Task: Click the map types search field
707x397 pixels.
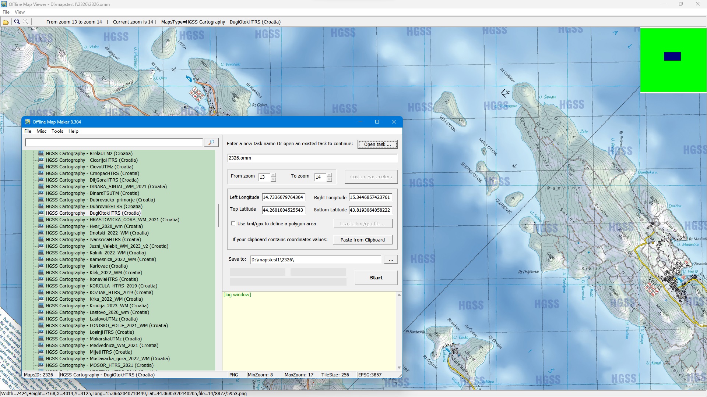Action: point(114,143)
